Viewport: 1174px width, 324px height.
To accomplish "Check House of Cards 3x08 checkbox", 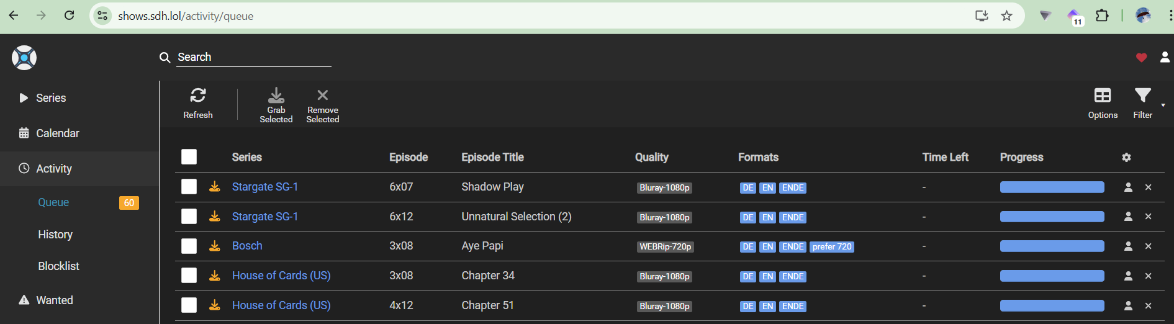I will (189, 275).
